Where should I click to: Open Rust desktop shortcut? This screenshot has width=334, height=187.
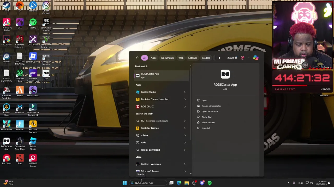(x=20, y=159)
